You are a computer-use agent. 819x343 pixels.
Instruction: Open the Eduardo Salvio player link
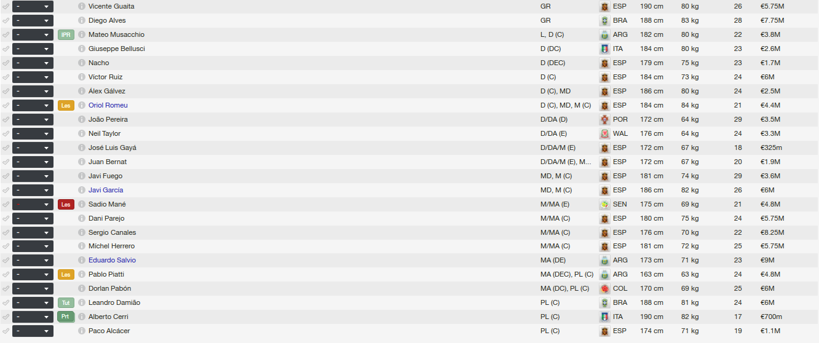pos(112,260)
